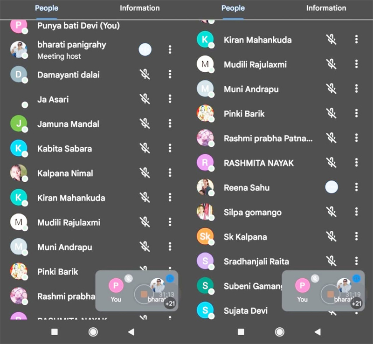Tap the audio indicator beside bharati panigrahy

(145, 49)
